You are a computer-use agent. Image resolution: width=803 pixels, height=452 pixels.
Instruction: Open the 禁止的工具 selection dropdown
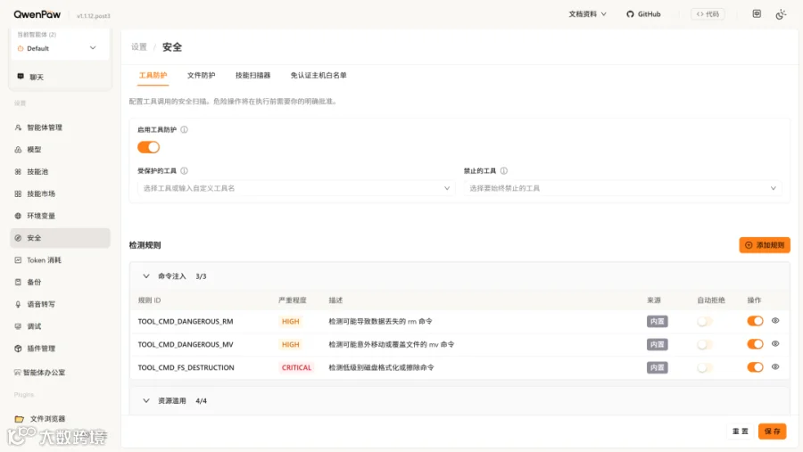(622, 188)
